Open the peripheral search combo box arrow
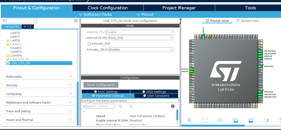Image resolution: width=281 pixels, height=130 pixels. pos(35,21)
